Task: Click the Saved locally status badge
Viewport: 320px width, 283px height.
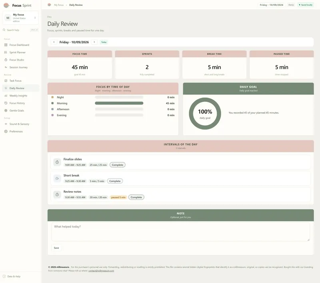Action: coord(306,5)
